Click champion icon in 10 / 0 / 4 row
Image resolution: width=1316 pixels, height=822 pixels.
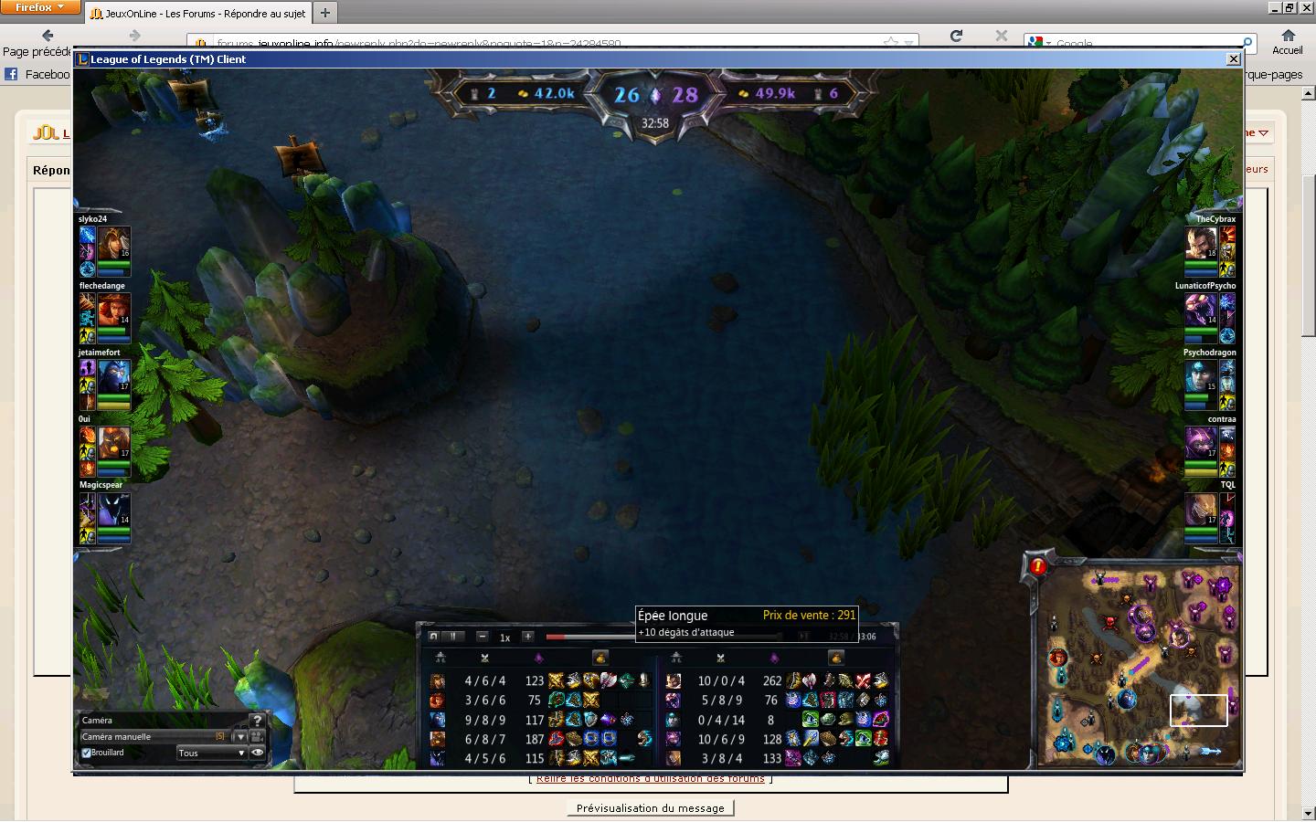point(674,681)
